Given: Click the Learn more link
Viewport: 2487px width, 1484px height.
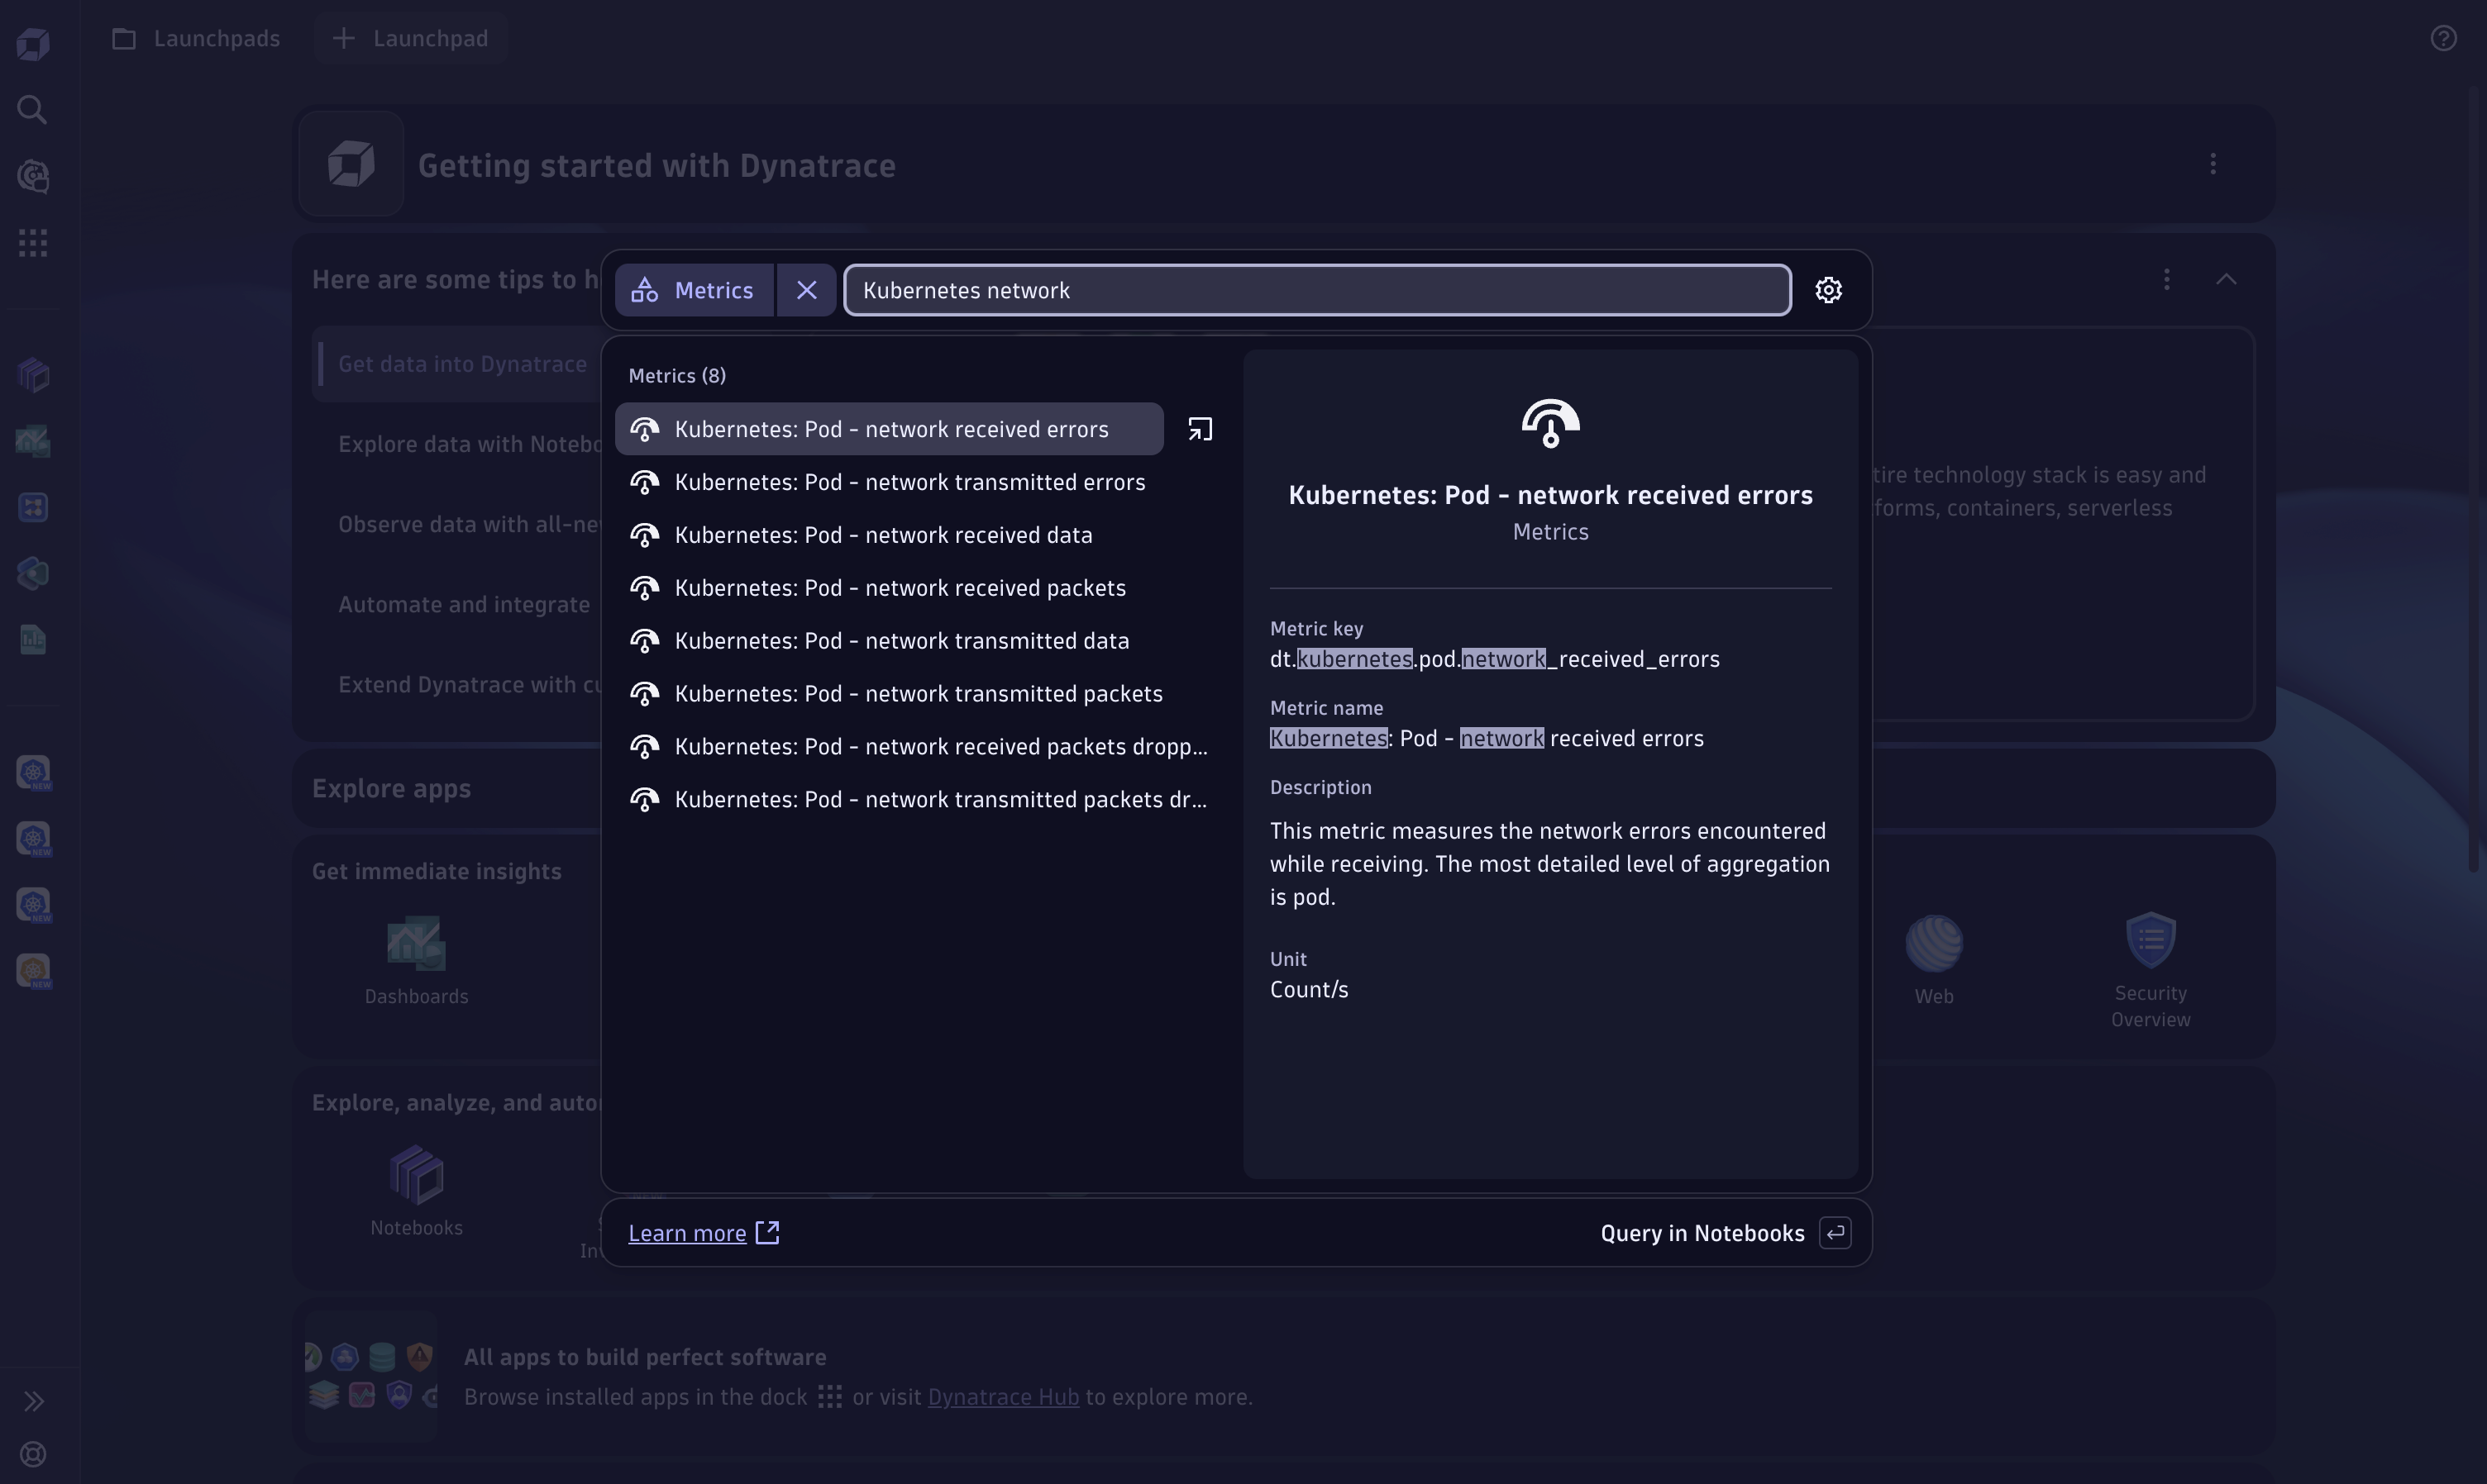Looking at the screenshot, I should click(687, 1233).
